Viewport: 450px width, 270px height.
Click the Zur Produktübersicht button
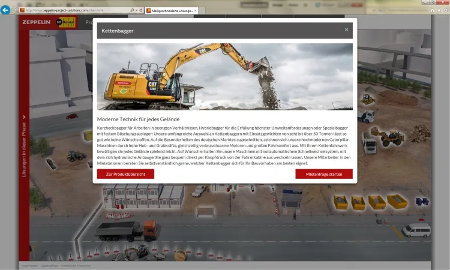(x=125, y=174)
